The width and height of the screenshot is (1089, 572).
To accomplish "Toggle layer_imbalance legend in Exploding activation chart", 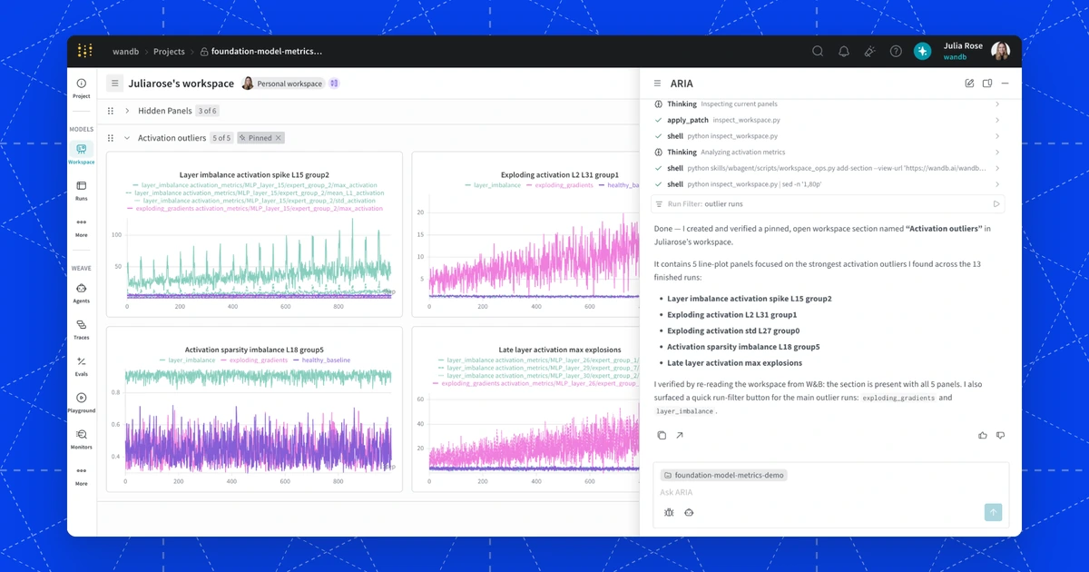I will point(493,185).
